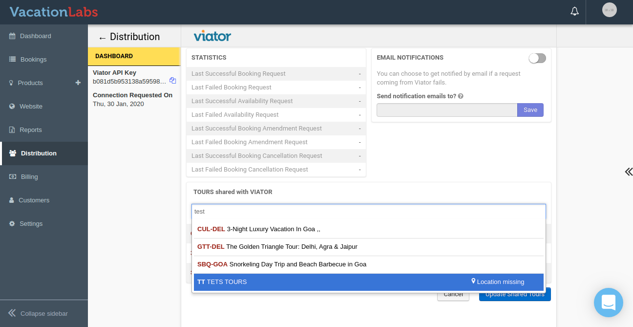Click the Reports file icon
This screenshot has width=633, height=327.
click(12, 130)
